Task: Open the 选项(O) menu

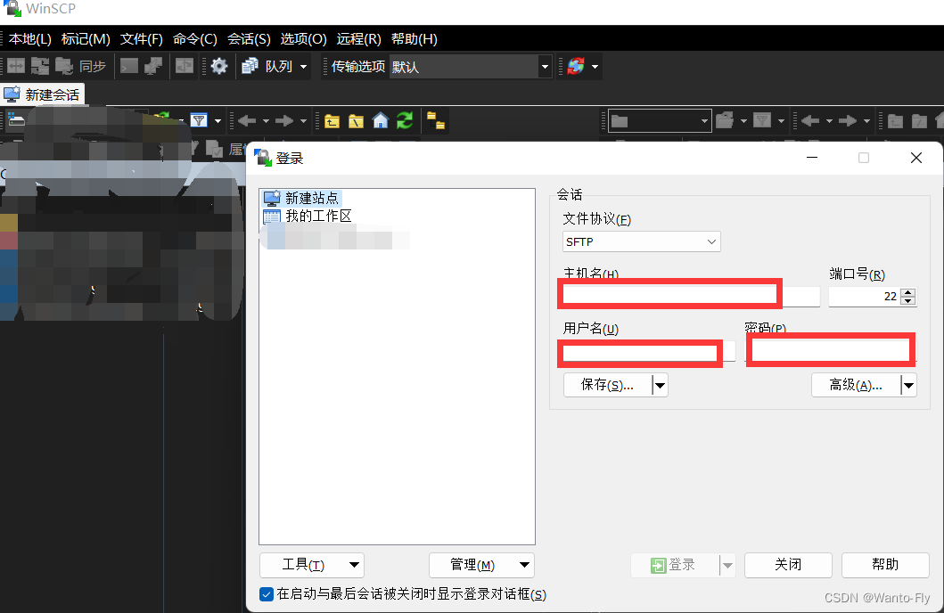Action: 303,39
